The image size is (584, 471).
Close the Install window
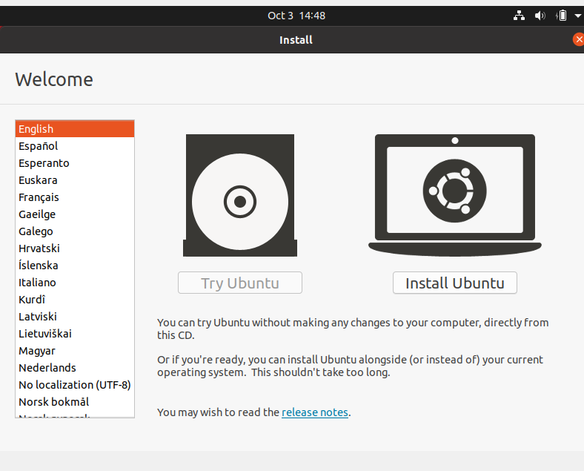578,39
